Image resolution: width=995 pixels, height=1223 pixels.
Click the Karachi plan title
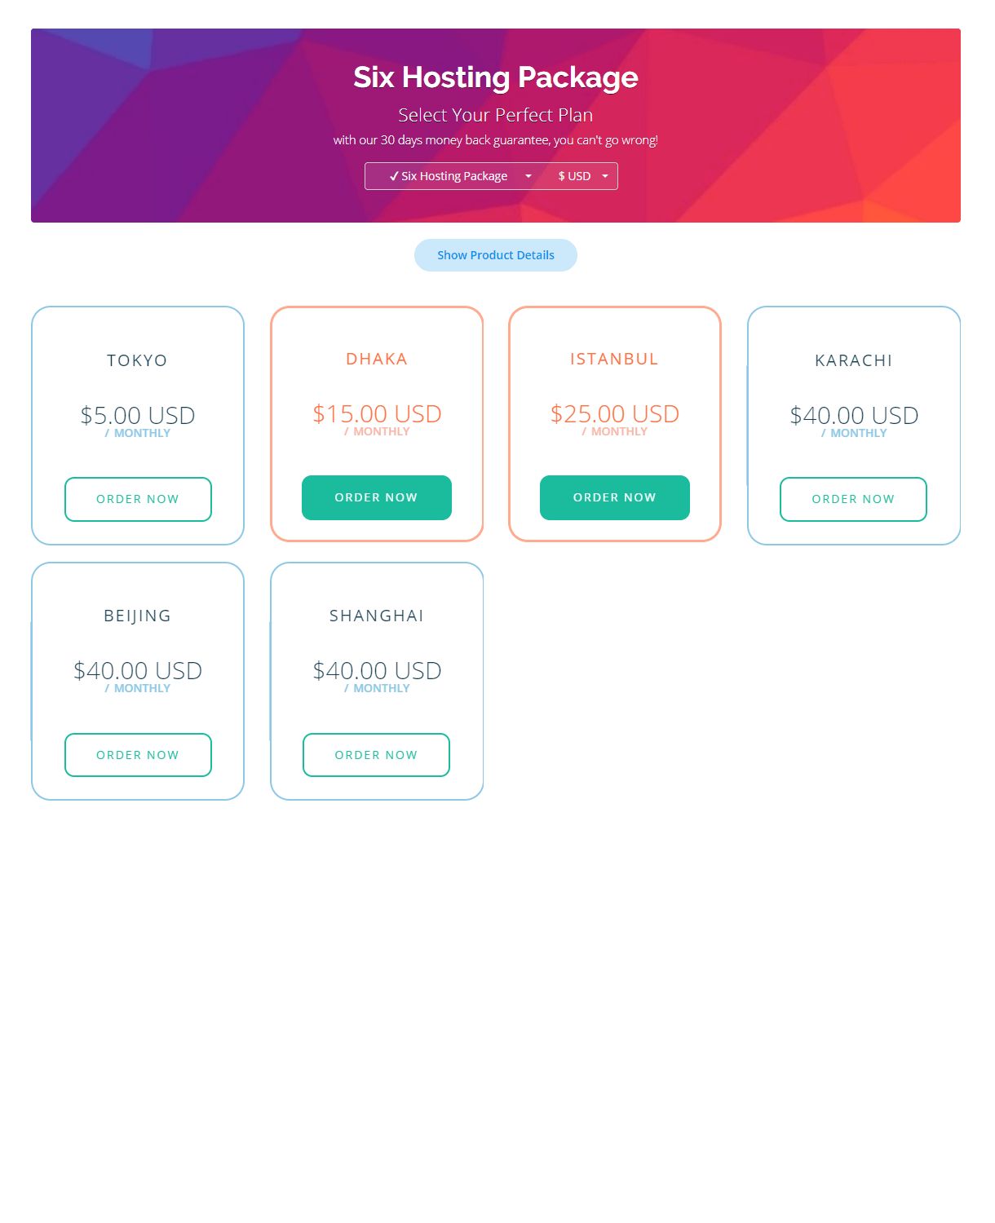click(853, 360)
